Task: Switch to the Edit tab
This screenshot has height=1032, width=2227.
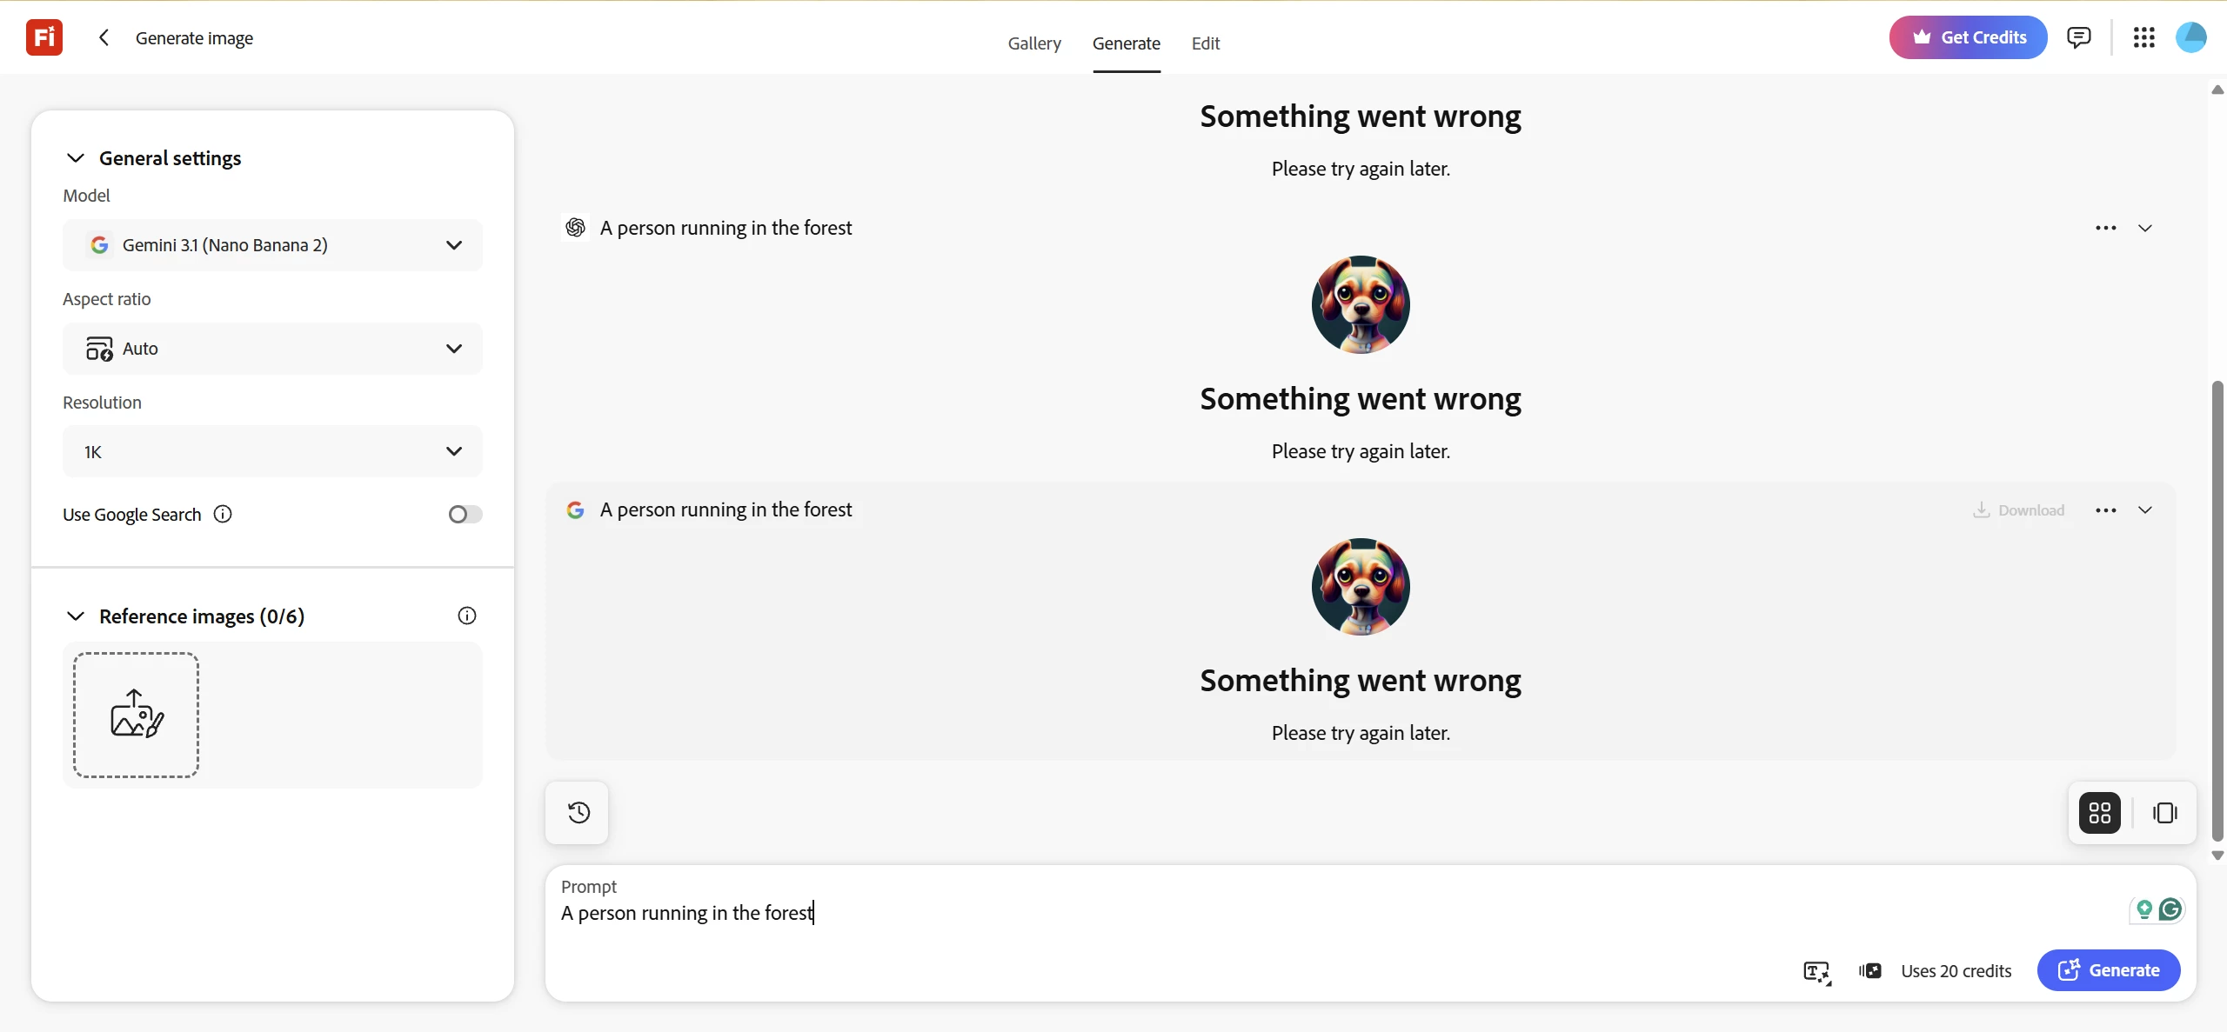Action: point(1205,43)
